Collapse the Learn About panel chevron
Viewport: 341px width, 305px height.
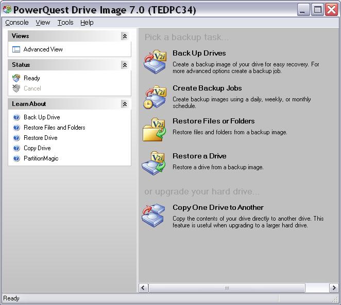(x=125, y=104)
